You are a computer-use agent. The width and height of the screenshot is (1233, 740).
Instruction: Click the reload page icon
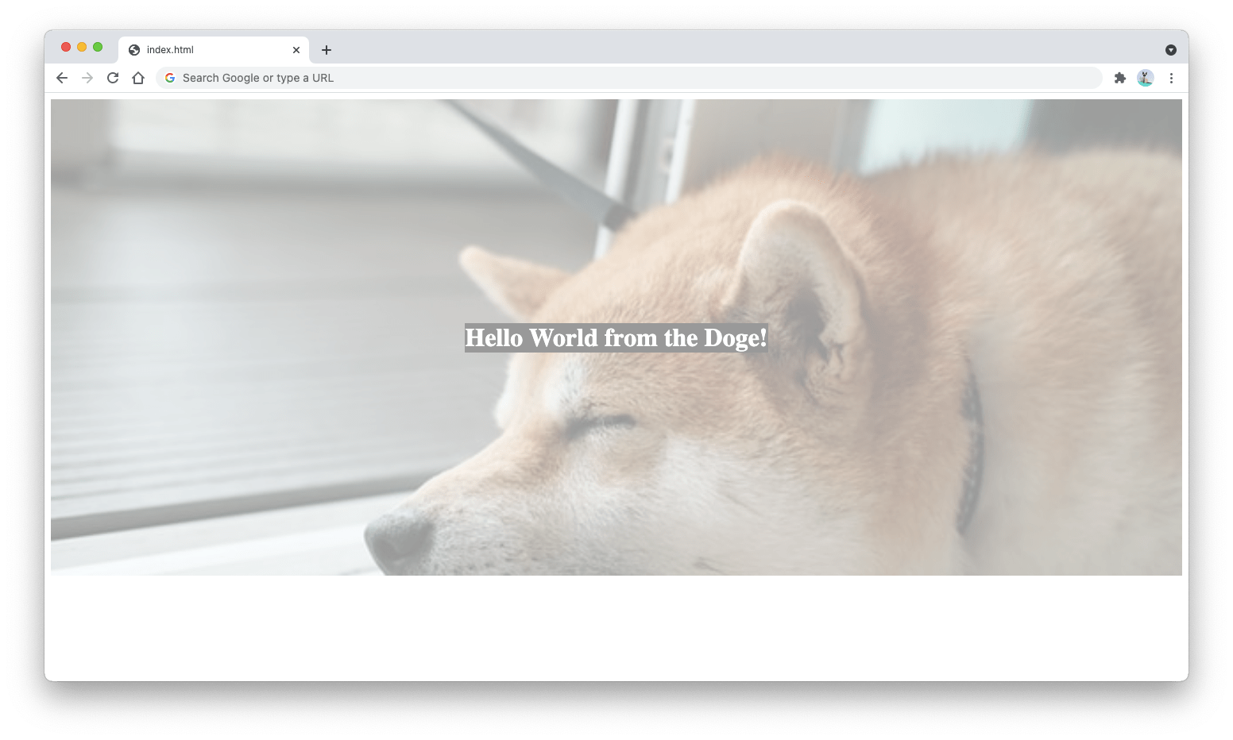coord(112,78)
